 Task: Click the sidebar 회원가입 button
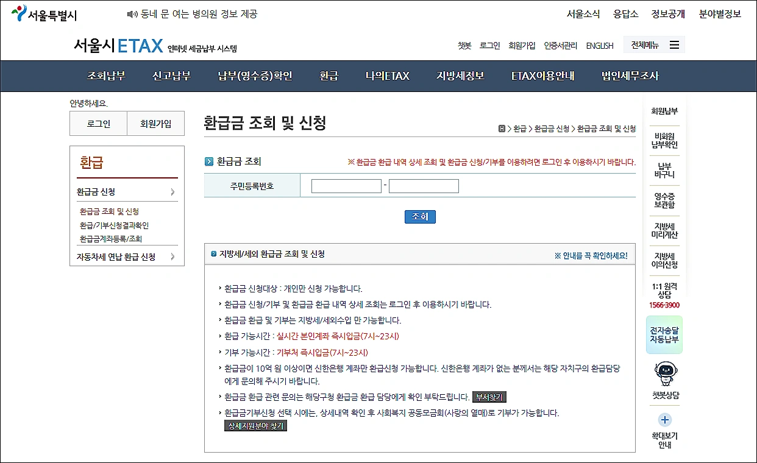[155, 124]
